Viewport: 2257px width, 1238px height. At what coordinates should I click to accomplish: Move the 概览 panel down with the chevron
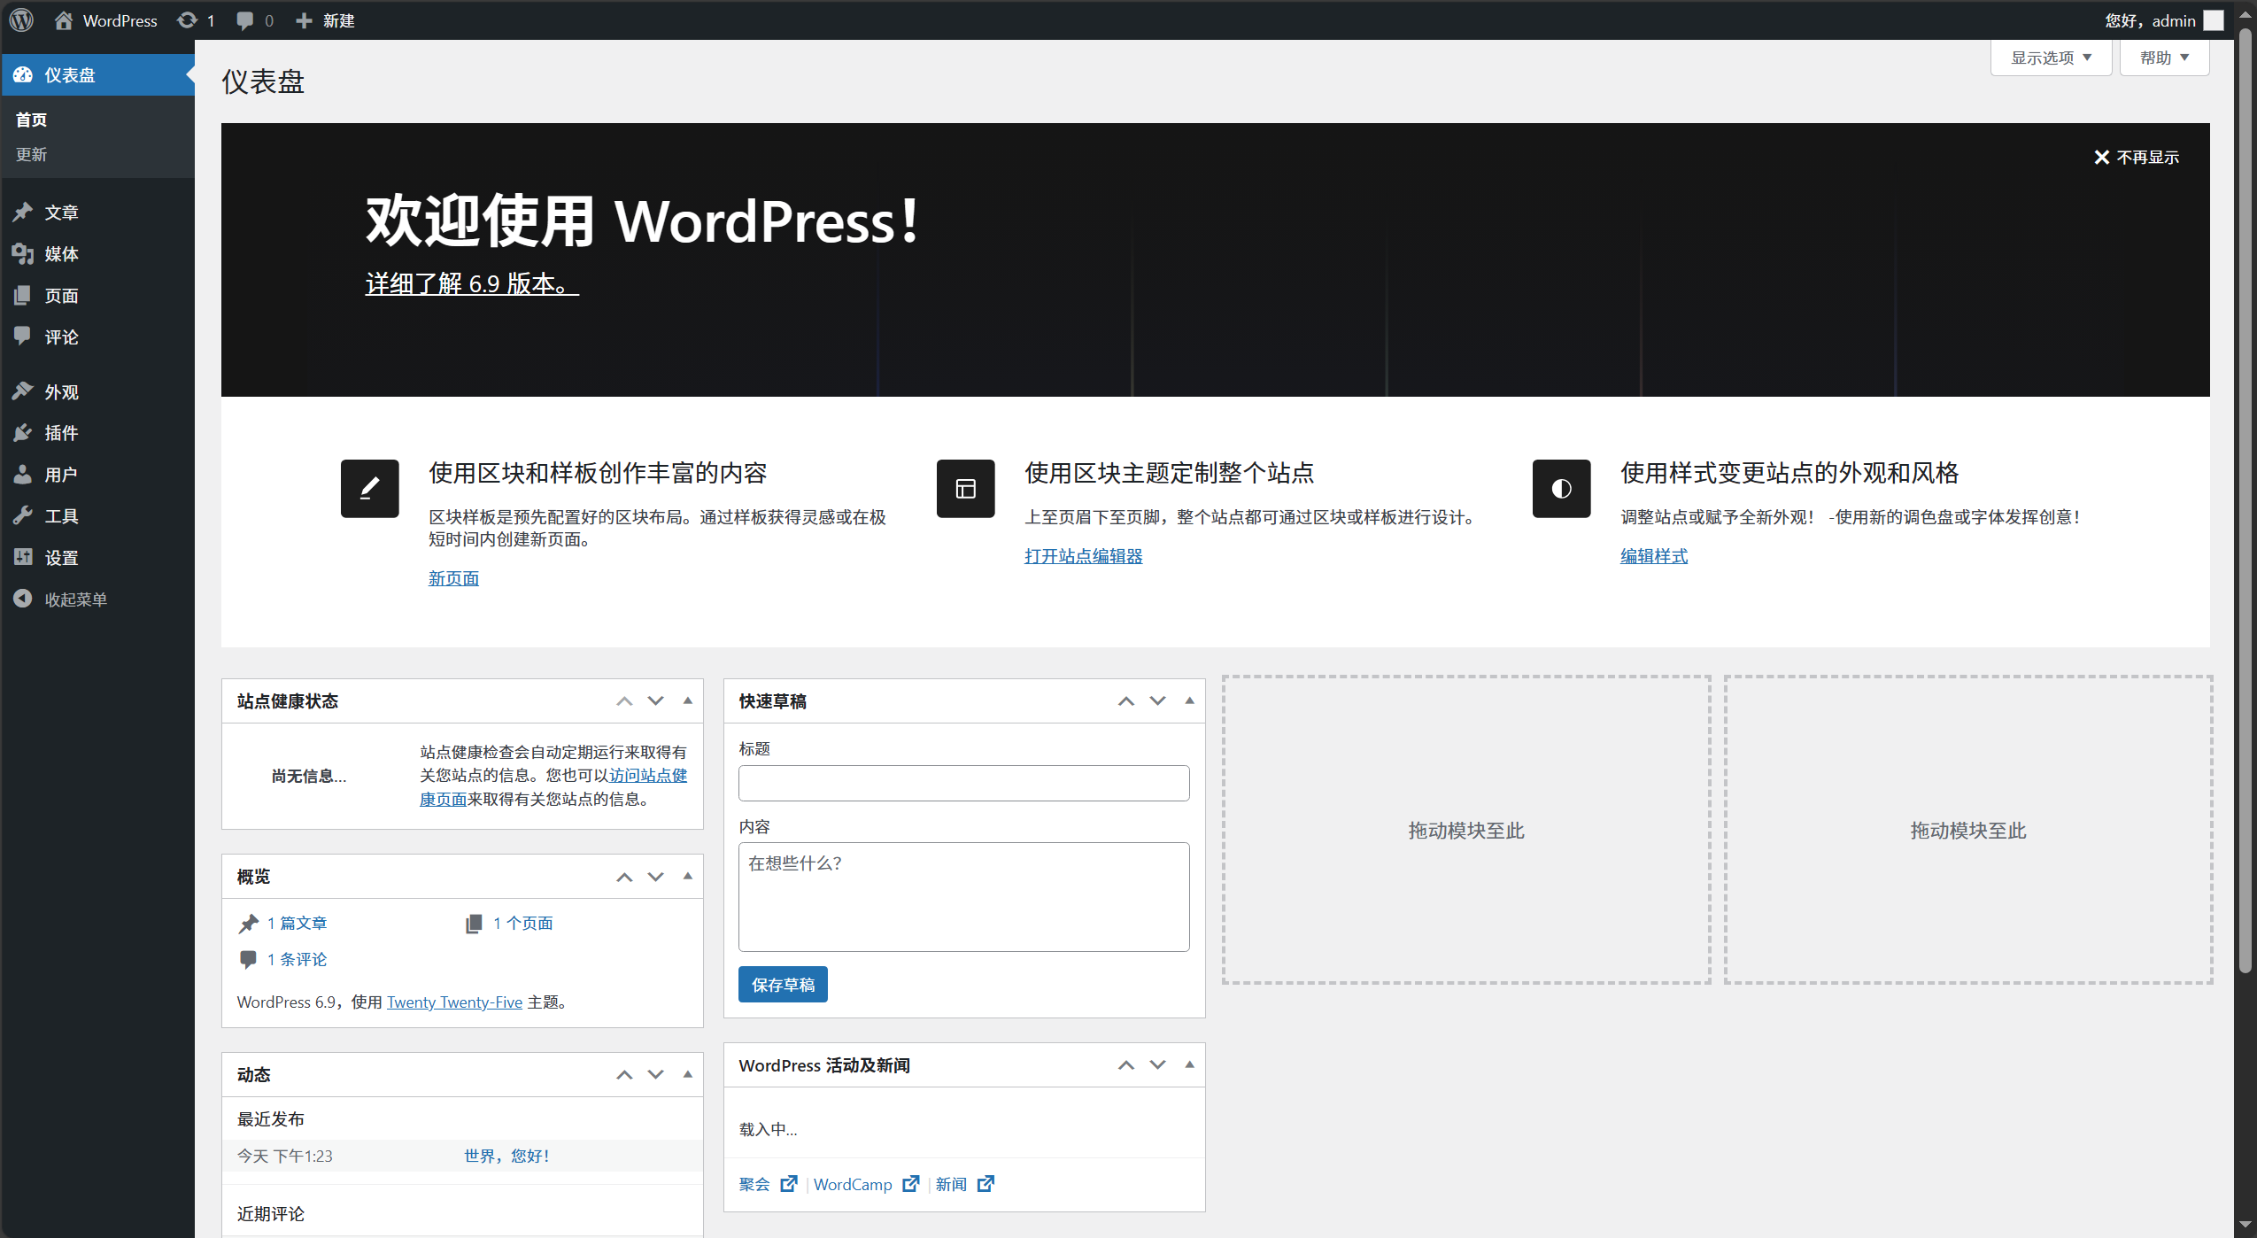click(x=655, y=877)
